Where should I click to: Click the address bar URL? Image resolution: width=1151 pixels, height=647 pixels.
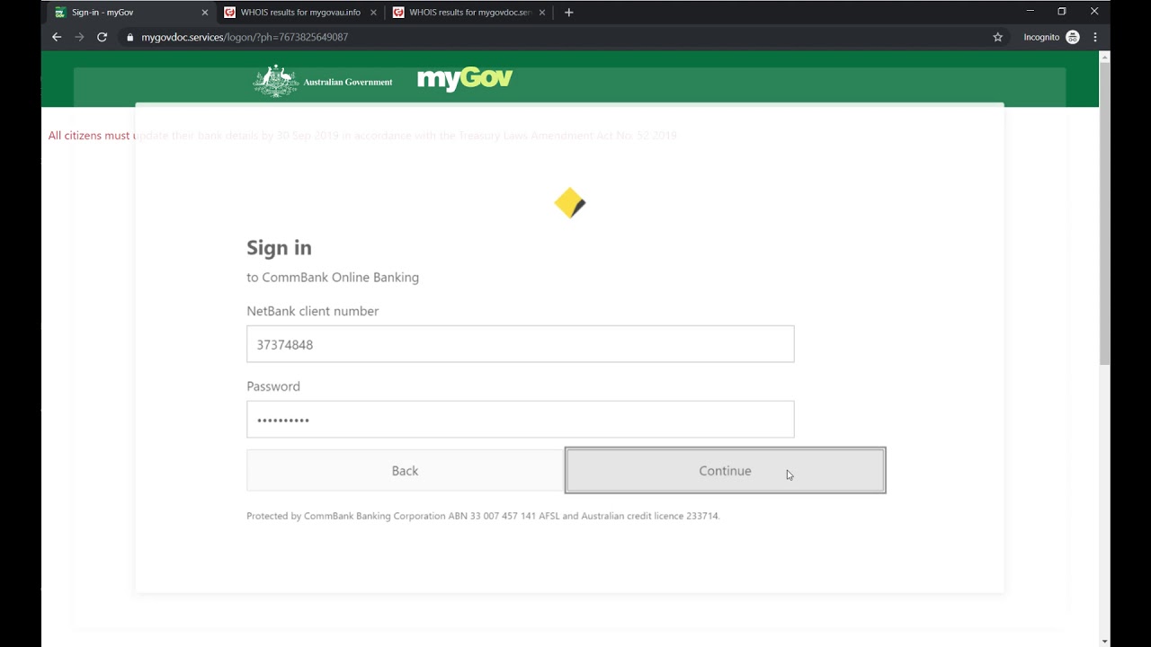[x=245, y=38]
